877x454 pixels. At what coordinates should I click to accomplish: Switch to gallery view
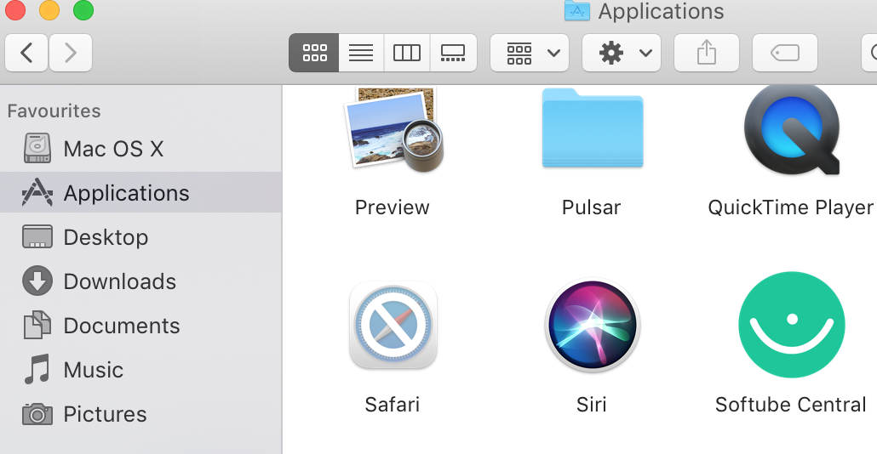pyautogui.click(x=454, y=53)
